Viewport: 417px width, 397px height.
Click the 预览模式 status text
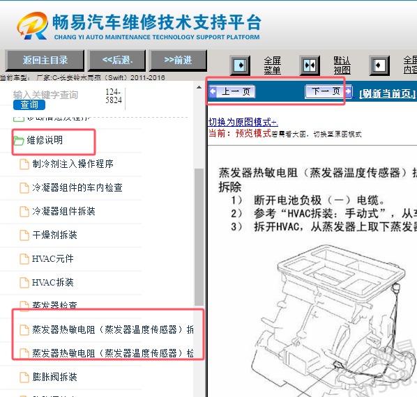tap(253, 133)
